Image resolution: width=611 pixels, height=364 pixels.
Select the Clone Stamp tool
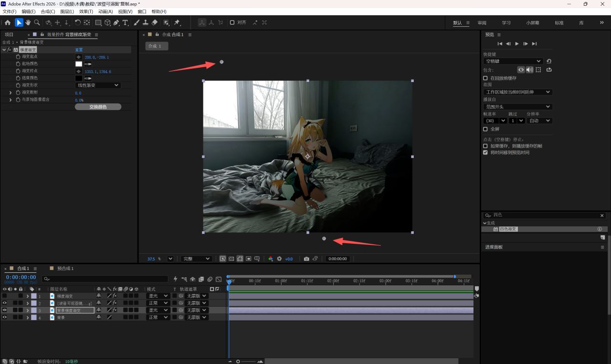click(x=145, y=22)
